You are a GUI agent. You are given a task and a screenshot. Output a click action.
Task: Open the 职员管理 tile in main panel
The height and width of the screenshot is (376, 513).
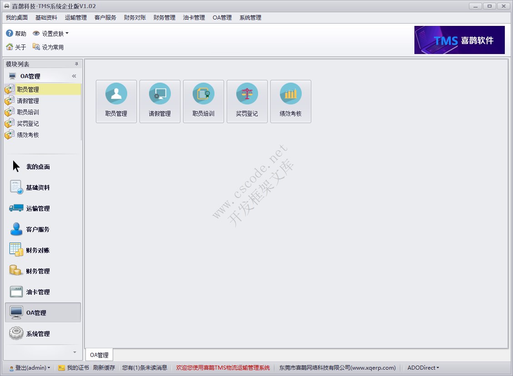click(x=116, y=101)
